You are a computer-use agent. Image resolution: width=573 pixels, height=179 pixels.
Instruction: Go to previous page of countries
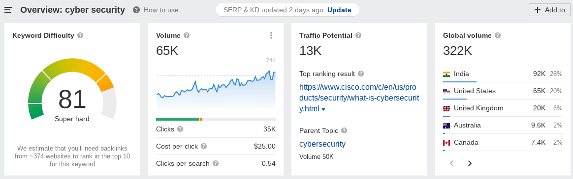coord(452,163)
